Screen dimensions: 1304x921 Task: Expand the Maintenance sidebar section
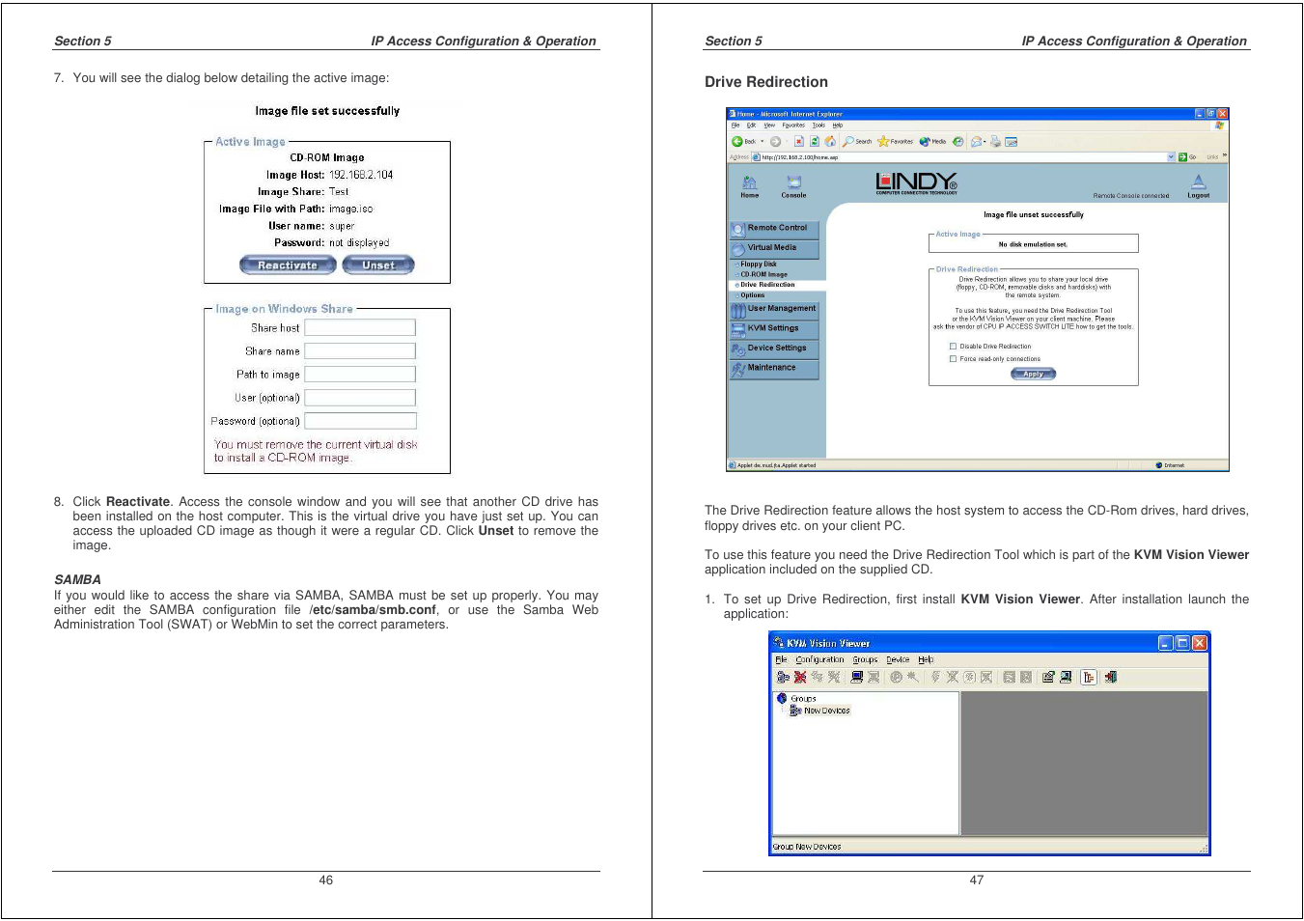click(774, 368)
